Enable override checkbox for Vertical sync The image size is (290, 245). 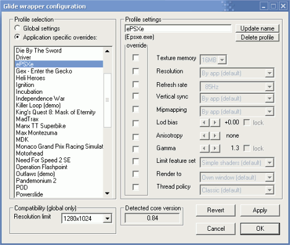(135, 96)
